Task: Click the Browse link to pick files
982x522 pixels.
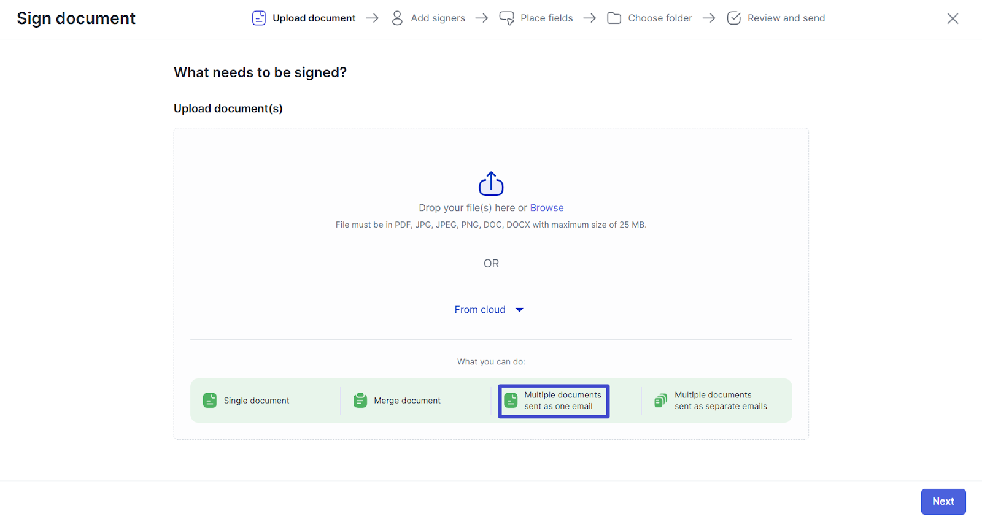Action: (x=546, y=208)
